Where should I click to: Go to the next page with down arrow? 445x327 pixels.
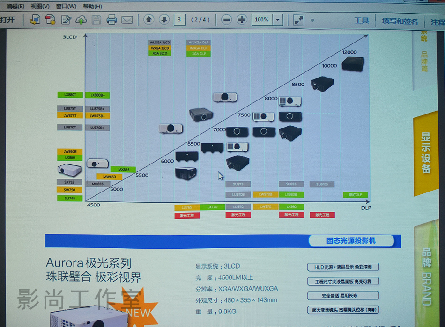[x=164, y=20]
